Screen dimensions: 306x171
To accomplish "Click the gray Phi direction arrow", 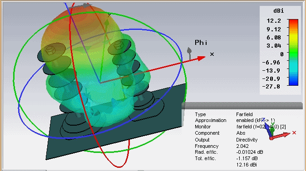I will tap(189, 53).
